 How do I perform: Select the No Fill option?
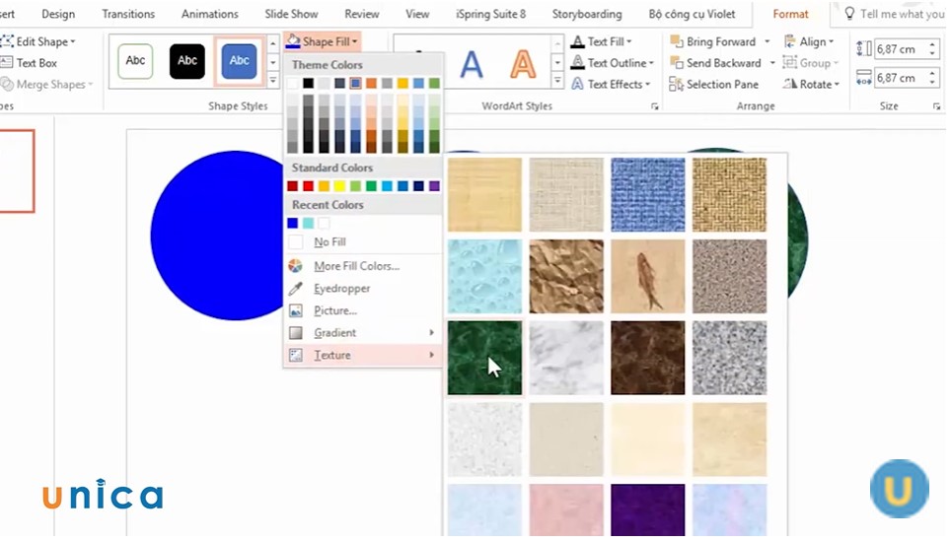click(329, 242)
